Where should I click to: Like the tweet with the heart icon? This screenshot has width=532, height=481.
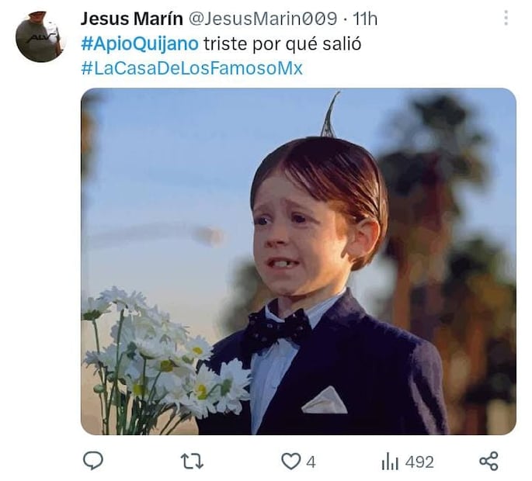[290, 462]
